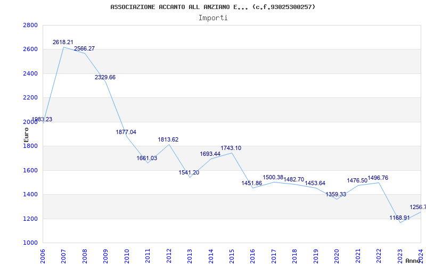Select the 1813.62 data label
426x266 pixels.
coord(168,139)
